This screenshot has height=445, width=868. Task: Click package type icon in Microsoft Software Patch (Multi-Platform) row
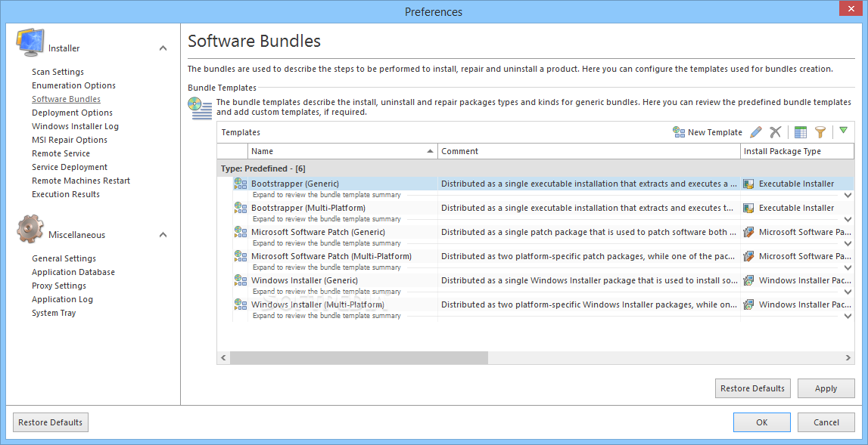point(749,256)
